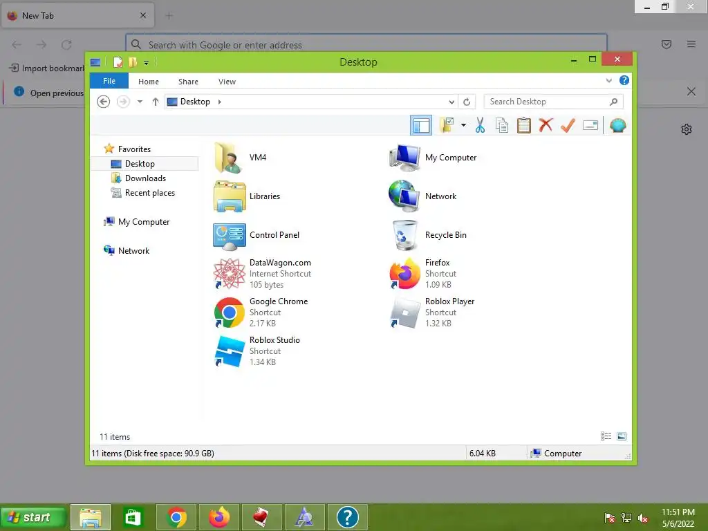
Task: Toggle the navigation pane button in toolbar
Action: tap(421, 125)
